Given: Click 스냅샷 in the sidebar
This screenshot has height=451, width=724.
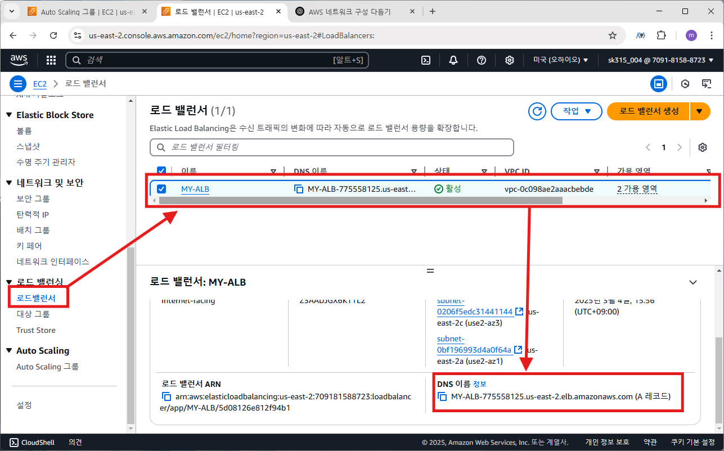Looking at the screenshot, I should pos(28,146).
